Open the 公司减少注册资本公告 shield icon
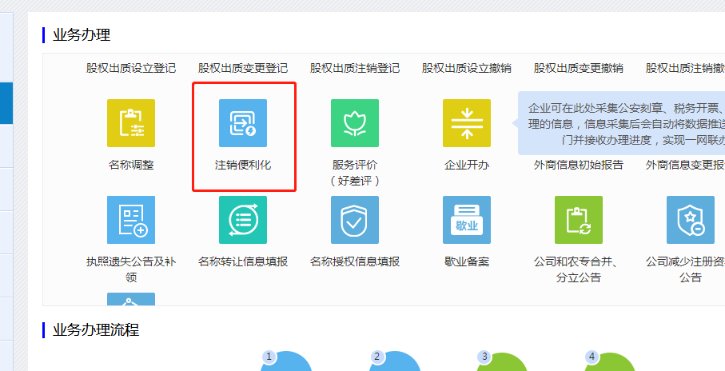Image resolution: width=725 pixels, height=371 pixels. click(691, 220)
